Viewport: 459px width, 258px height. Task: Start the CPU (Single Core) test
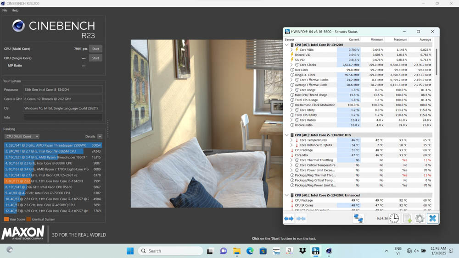pyautogui.click(x=96, y=58)
